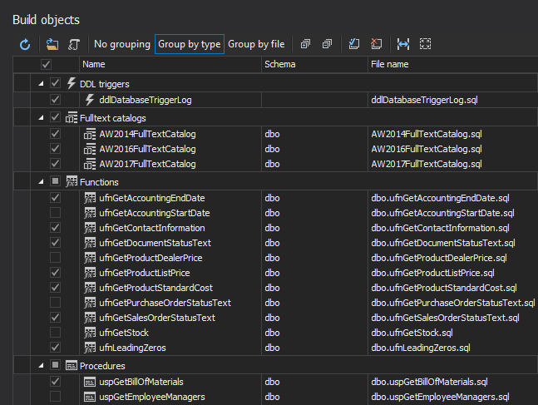The image size is (538, 405).
Task: Collapse the DDL triggers group
Action: (40, 84)
